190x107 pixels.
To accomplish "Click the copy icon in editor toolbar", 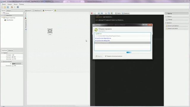I will coord(109,13).
